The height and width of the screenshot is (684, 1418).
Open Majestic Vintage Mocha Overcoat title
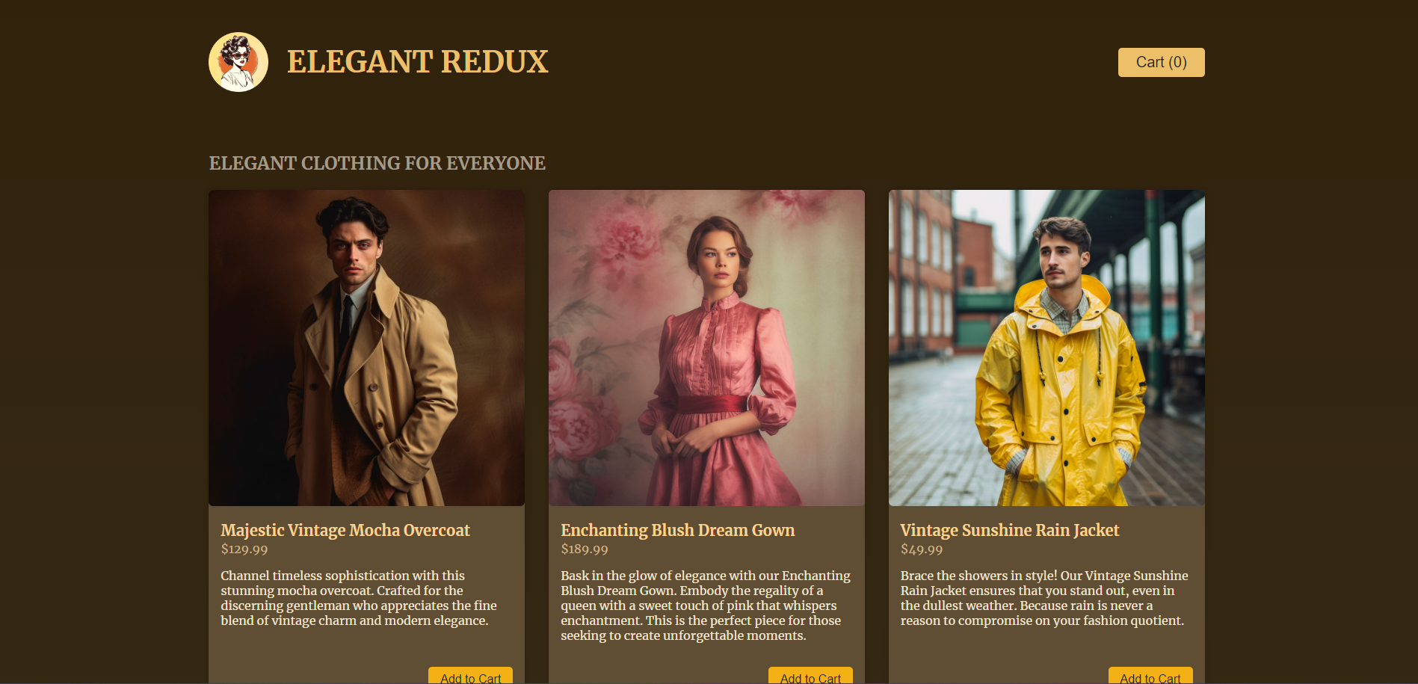pyautogui.click(x=345, y=530)
